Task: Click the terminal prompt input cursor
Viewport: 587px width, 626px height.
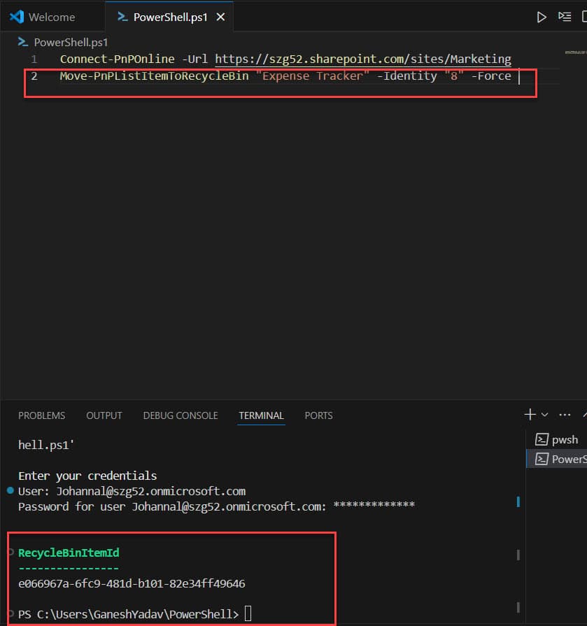Action: (x=248, y=613)
